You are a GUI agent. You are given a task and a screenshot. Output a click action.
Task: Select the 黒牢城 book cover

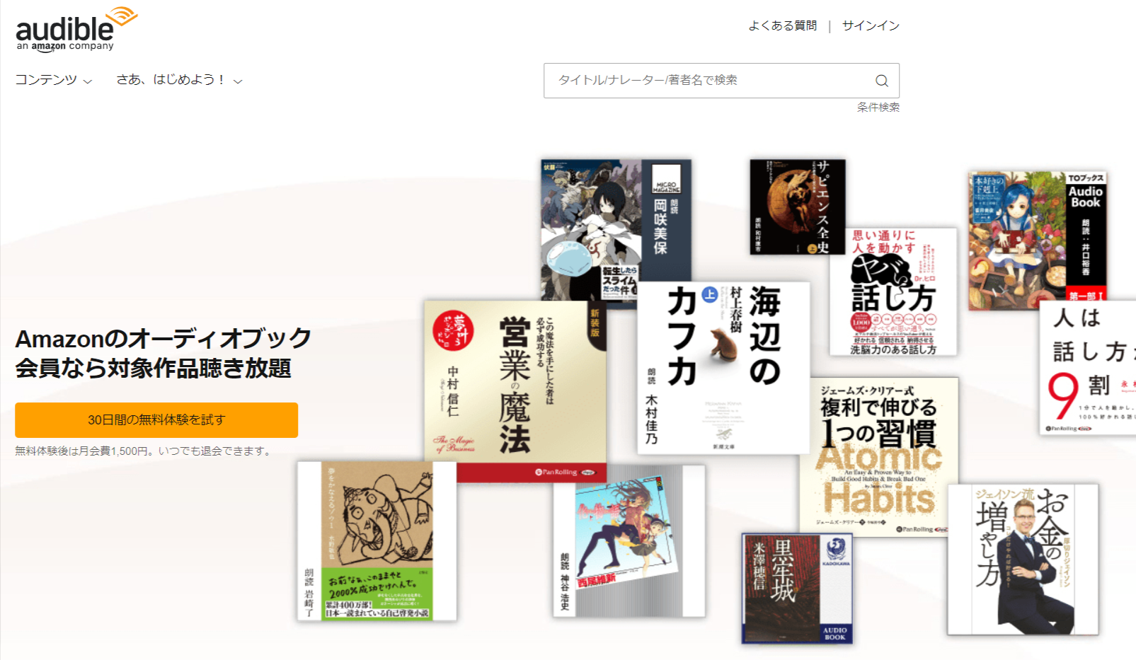pos(797,589)
